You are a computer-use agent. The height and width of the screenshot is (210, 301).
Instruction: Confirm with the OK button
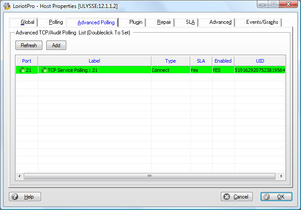click(276, 197)
